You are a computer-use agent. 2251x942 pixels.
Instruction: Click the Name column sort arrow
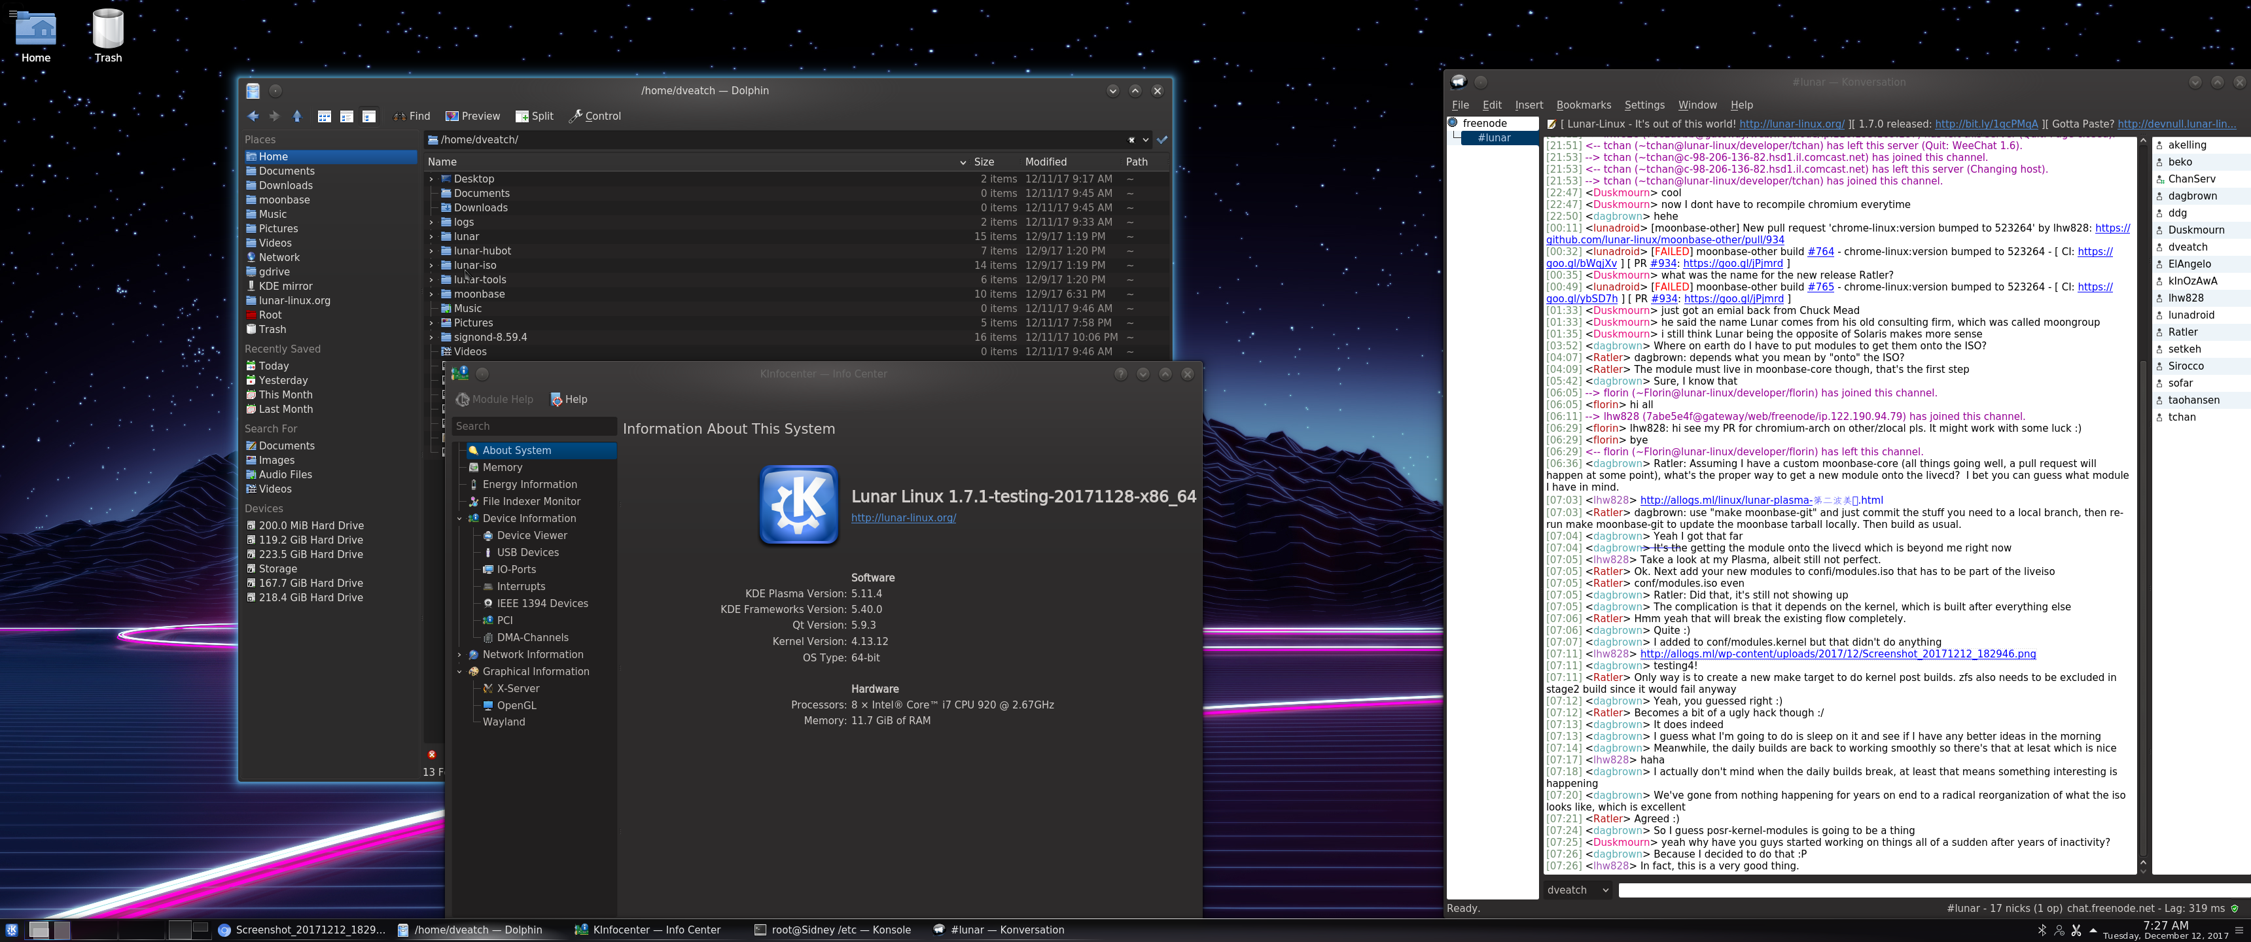point(962,162)
